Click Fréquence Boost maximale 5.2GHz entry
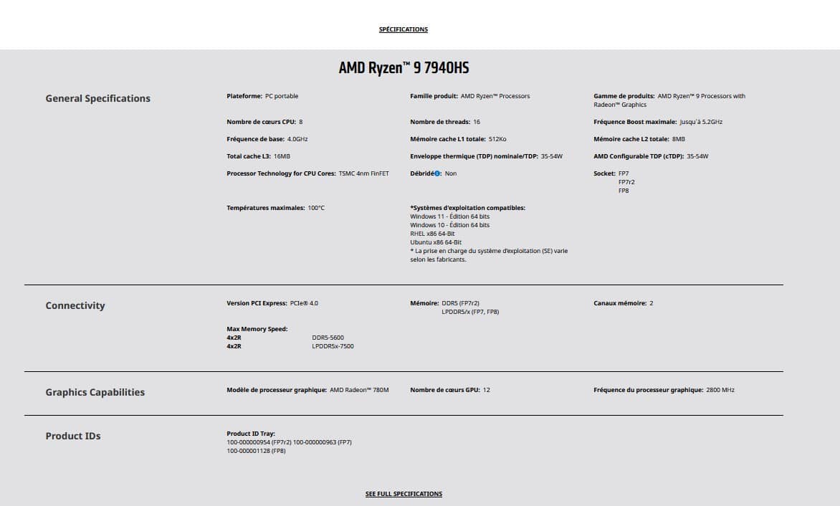This screenshot has width=840, height=506. click(658, 122)
